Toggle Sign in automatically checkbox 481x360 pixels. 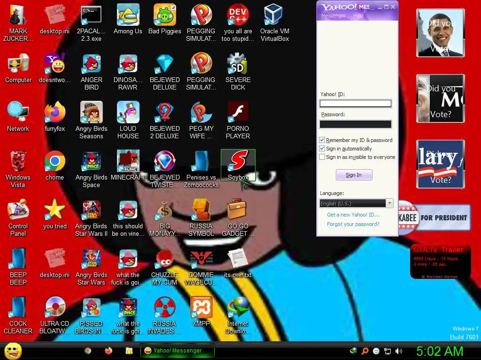pos(322,149)
